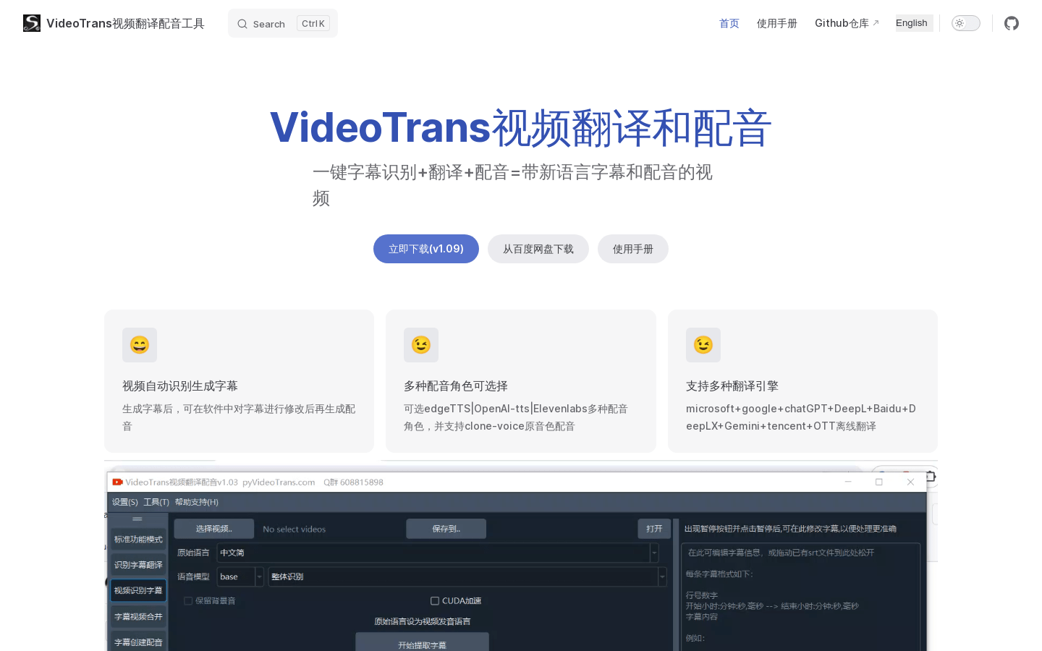Enable the CUDA加速 checkbox
Viewport: 1042px width, 651px height.
(435, 601)
